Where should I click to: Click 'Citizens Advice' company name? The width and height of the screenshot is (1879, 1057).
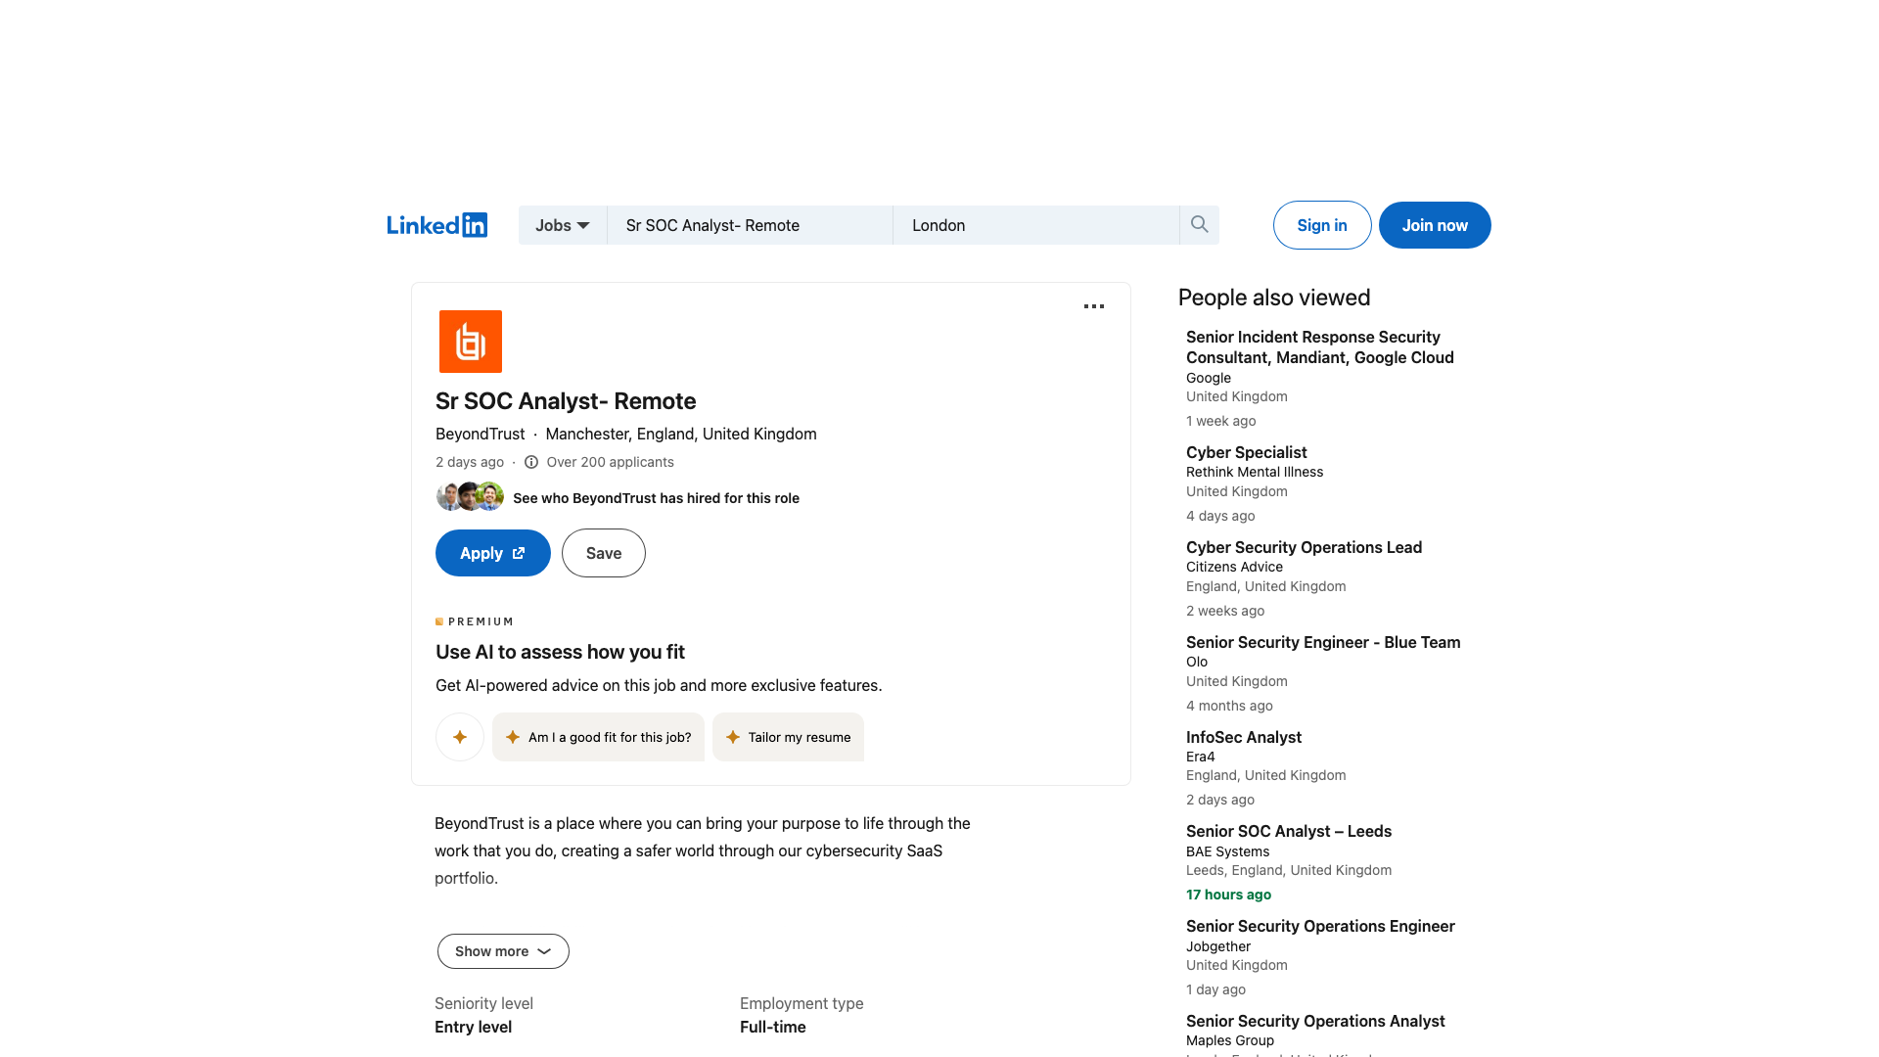pos(1234,567)
